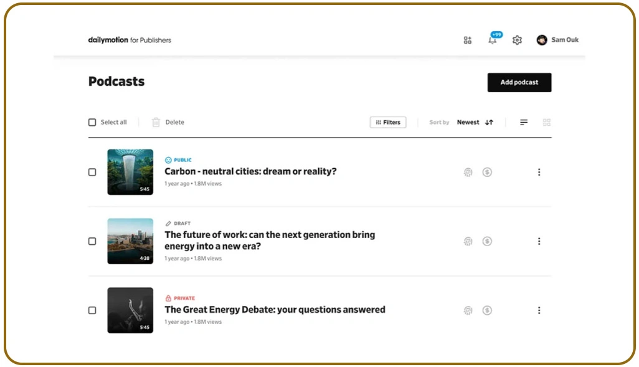Click the Add podcast button
The image size is (639, 367).
click(x=519, y=82)
